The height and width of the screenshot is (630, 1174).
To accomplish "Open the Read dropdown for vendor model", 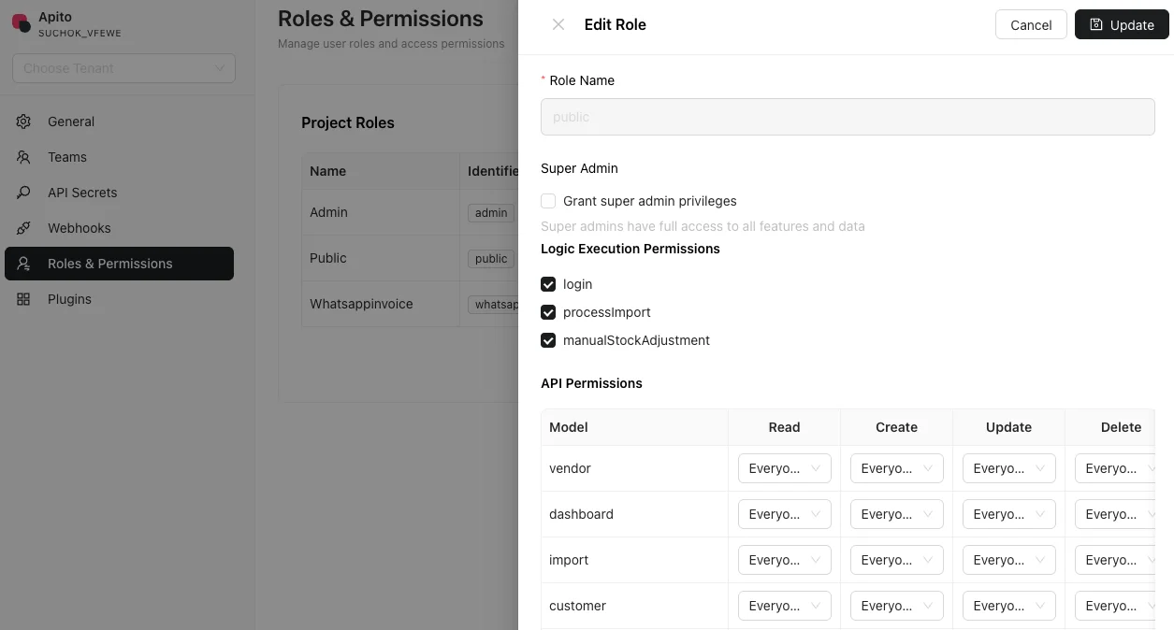I will (784, 468).
